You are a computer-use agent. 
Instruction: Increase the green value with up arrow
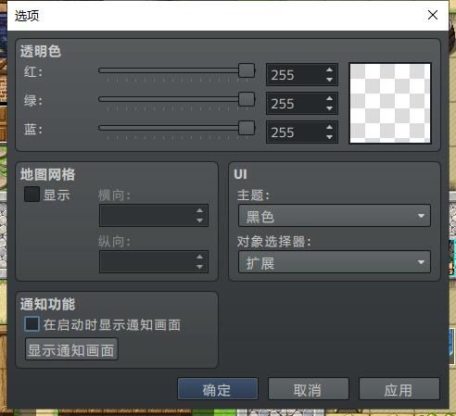coord(329,99)
